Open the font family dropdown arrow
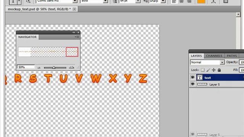 (x=75, y=1)
